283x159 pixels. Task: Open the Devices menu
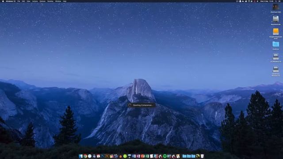point(42,1)
